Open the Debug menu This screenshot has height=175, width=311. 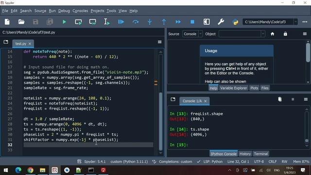point(64,11)
